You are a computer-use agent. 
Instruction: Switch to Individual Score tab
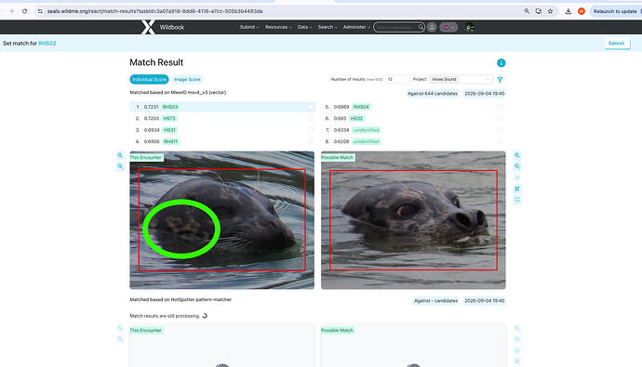pos(149,79)
